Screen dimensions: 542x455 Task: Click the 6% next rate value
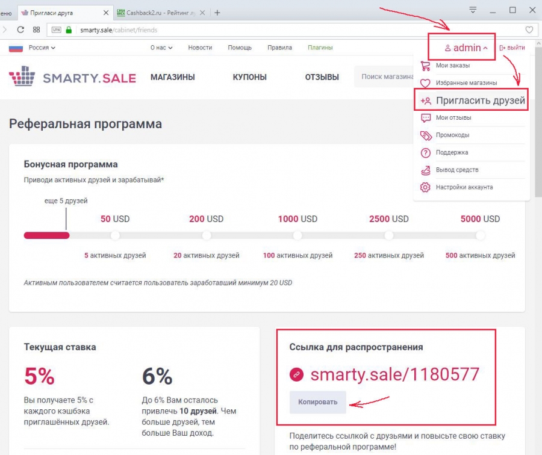[157, 376]
